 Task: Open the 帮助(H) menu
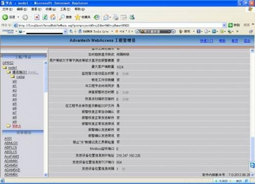(x=80, y=9)
